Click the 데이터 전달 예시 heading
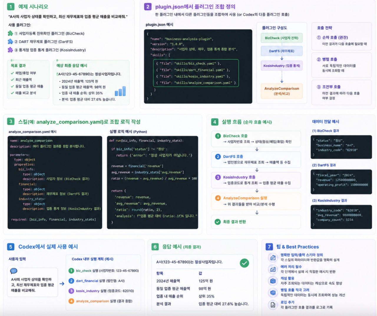 [x=325, y=122]
